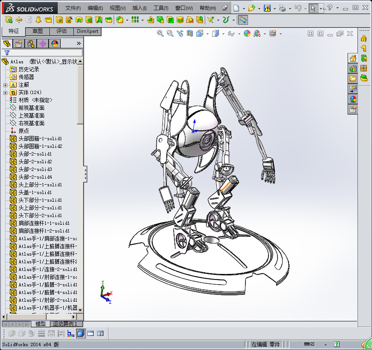Open the File Explorer task pane icon
The width and height of the screenshot is (372, 350).
click(x=353, y=79)
